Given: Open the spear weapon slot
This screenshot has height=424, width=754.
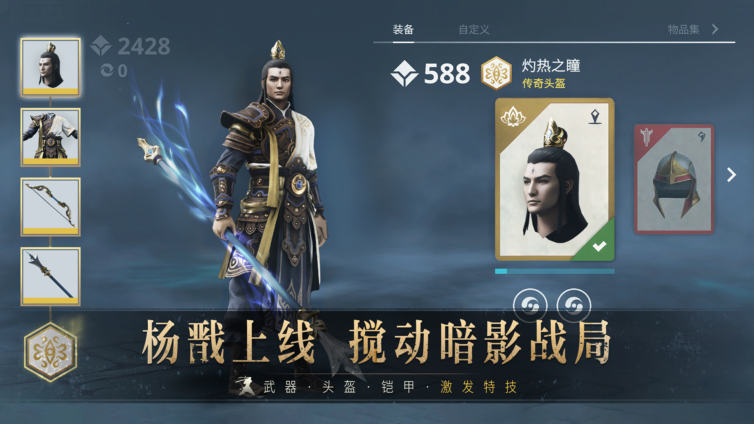Looking at the screenshot, I should click(x=51, y=276).
